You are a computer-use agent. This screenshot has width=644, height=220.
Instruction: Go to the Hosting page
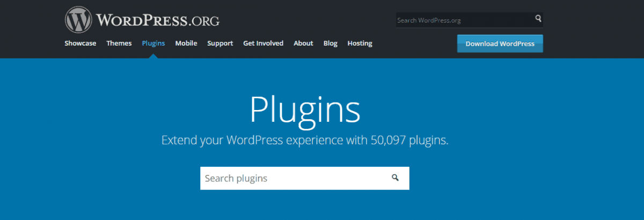pyautogui.click(x=360, y=43)
